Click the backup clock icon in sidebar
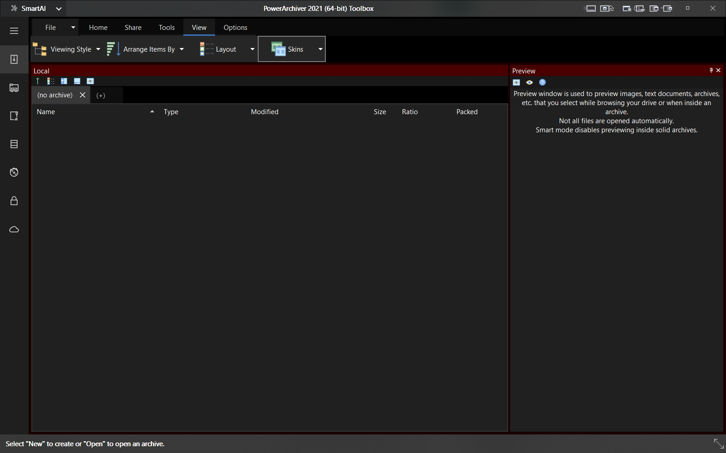 coord(14,172)
